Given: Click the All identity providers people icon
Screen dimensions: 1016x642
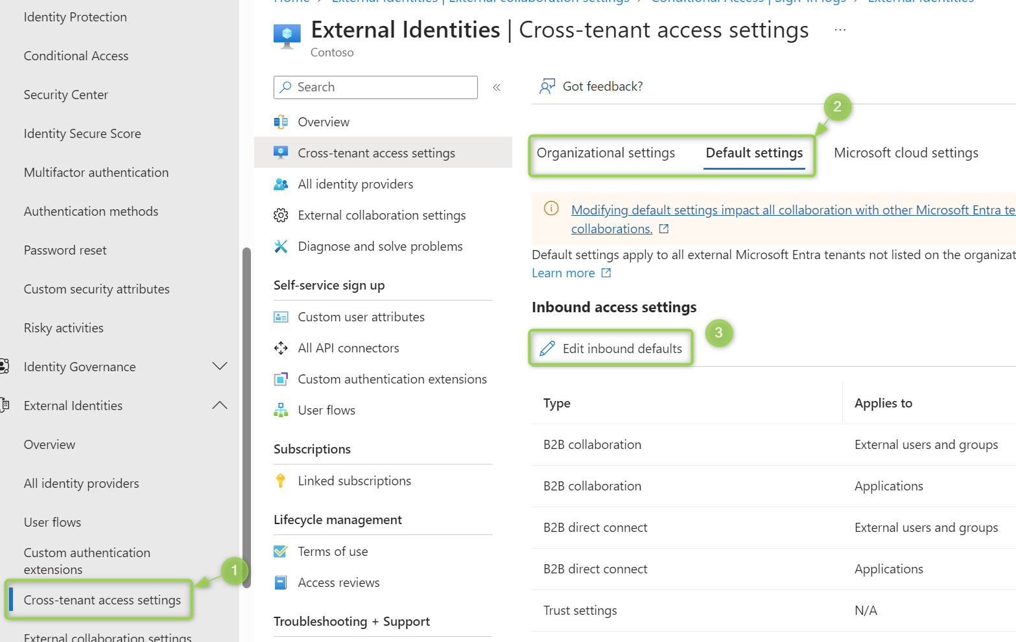Looking at the screenshot, I should point(281,184).
